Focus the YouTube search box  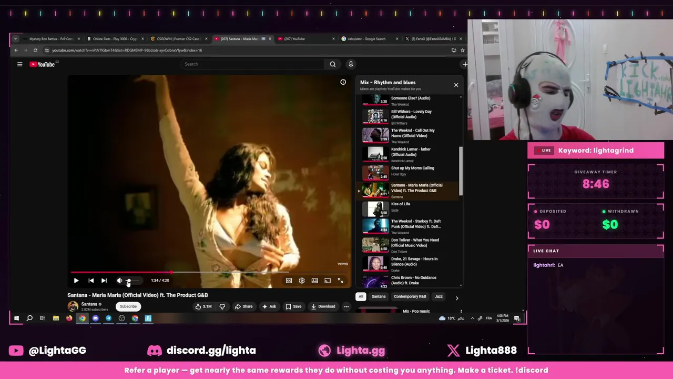pos(252,64)
